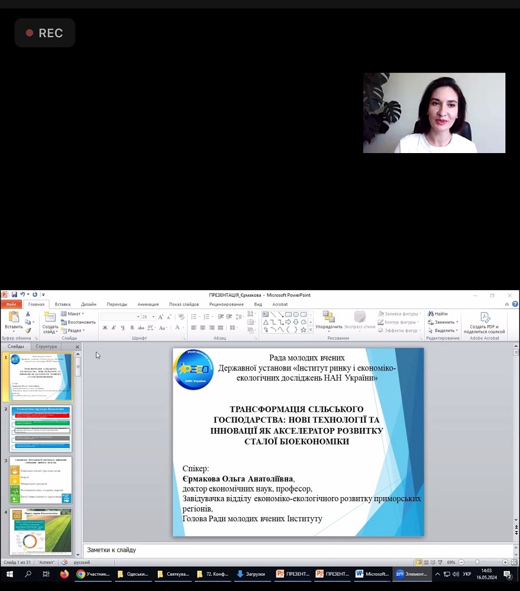Click the Reset (Восстановить) button
This screenshot has width=520, height=591.
[x=78, y=322]
